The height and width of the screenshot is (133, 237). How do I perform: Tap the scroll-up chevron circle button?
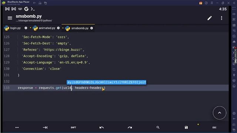pos(220,113)
